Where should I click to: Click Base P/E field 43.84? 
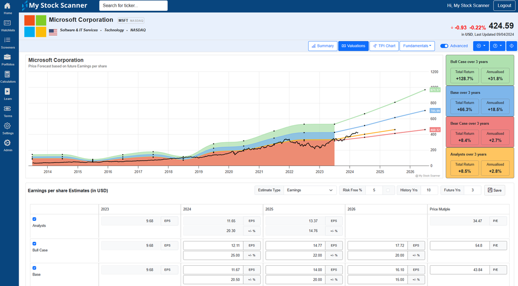(x=460, y=270)
